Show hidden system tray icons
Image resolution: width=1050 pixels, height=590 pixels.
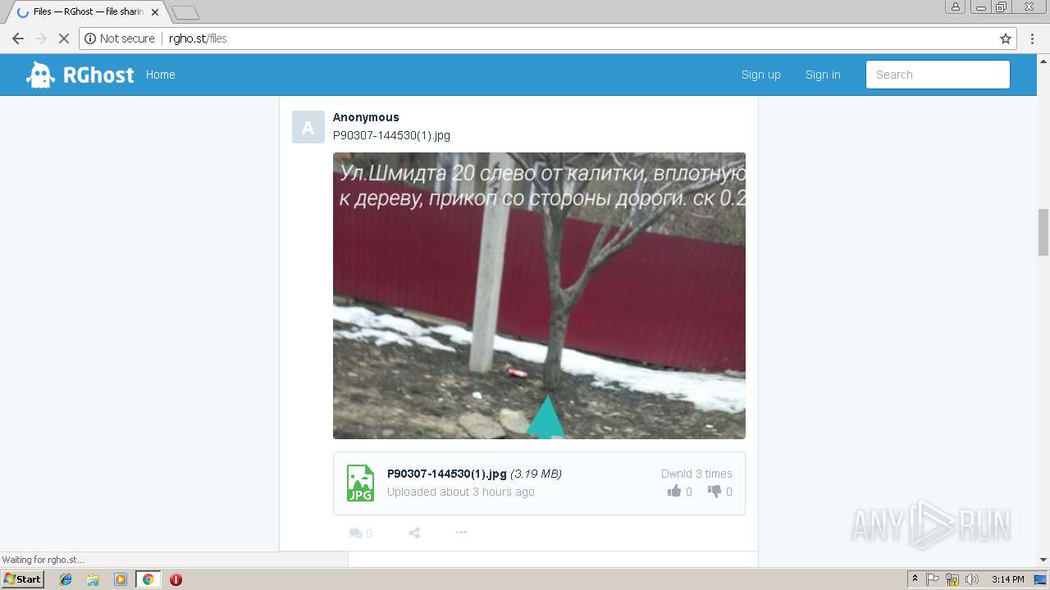click(915, 579)
